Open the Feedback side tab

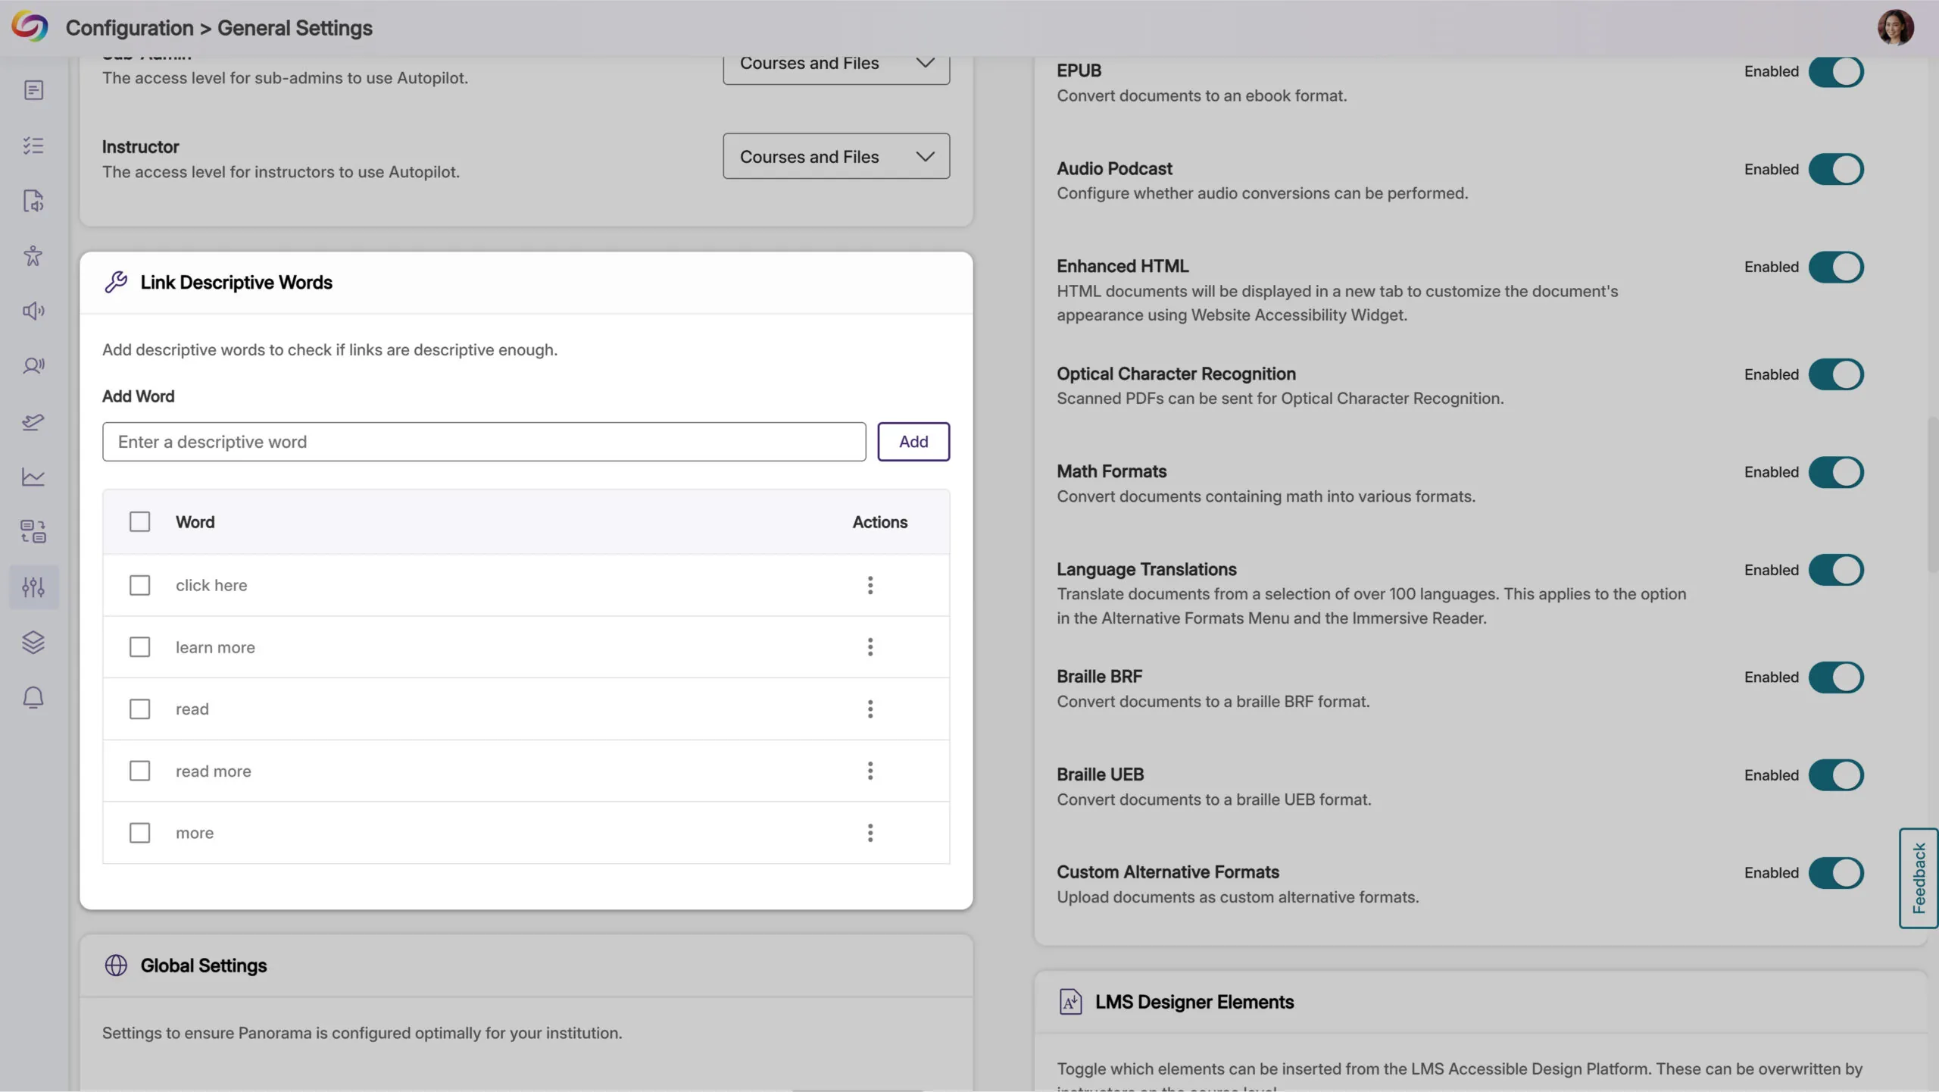coord(1918,878)
